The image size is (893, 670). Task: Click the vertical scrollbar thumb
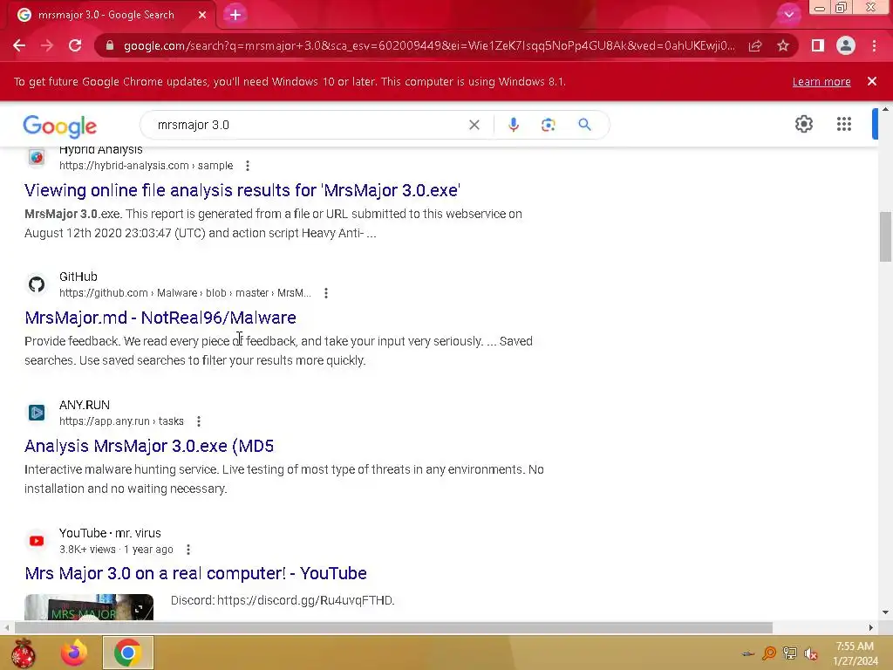point(885,236)
